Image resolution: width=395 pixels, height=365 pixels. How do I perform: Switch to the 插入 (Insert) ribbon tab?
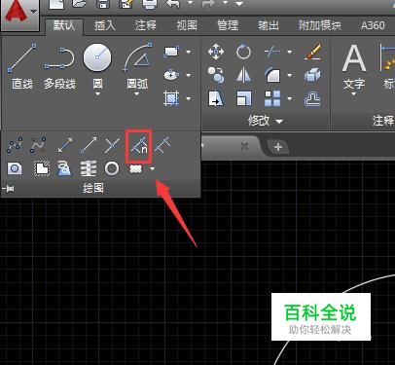(x=105, y=25)
